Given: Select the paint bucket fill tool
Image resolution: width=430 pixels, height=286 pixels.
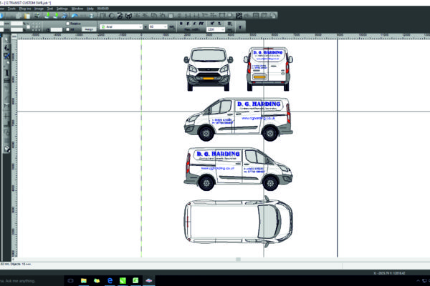Looking at the screenshot, I should (x=6, y=149).
